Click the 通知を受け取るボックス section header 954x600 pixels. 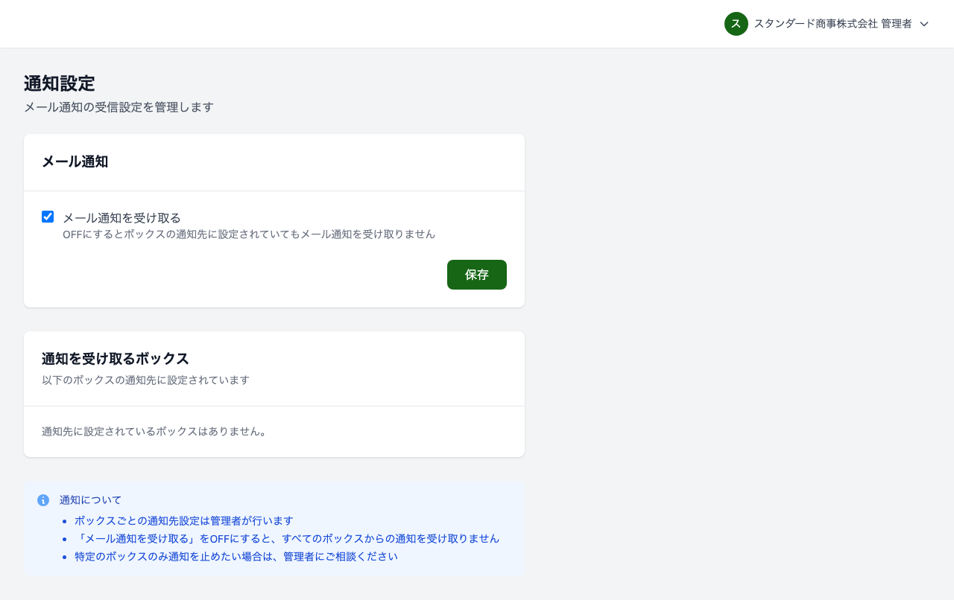pos(115,359)
